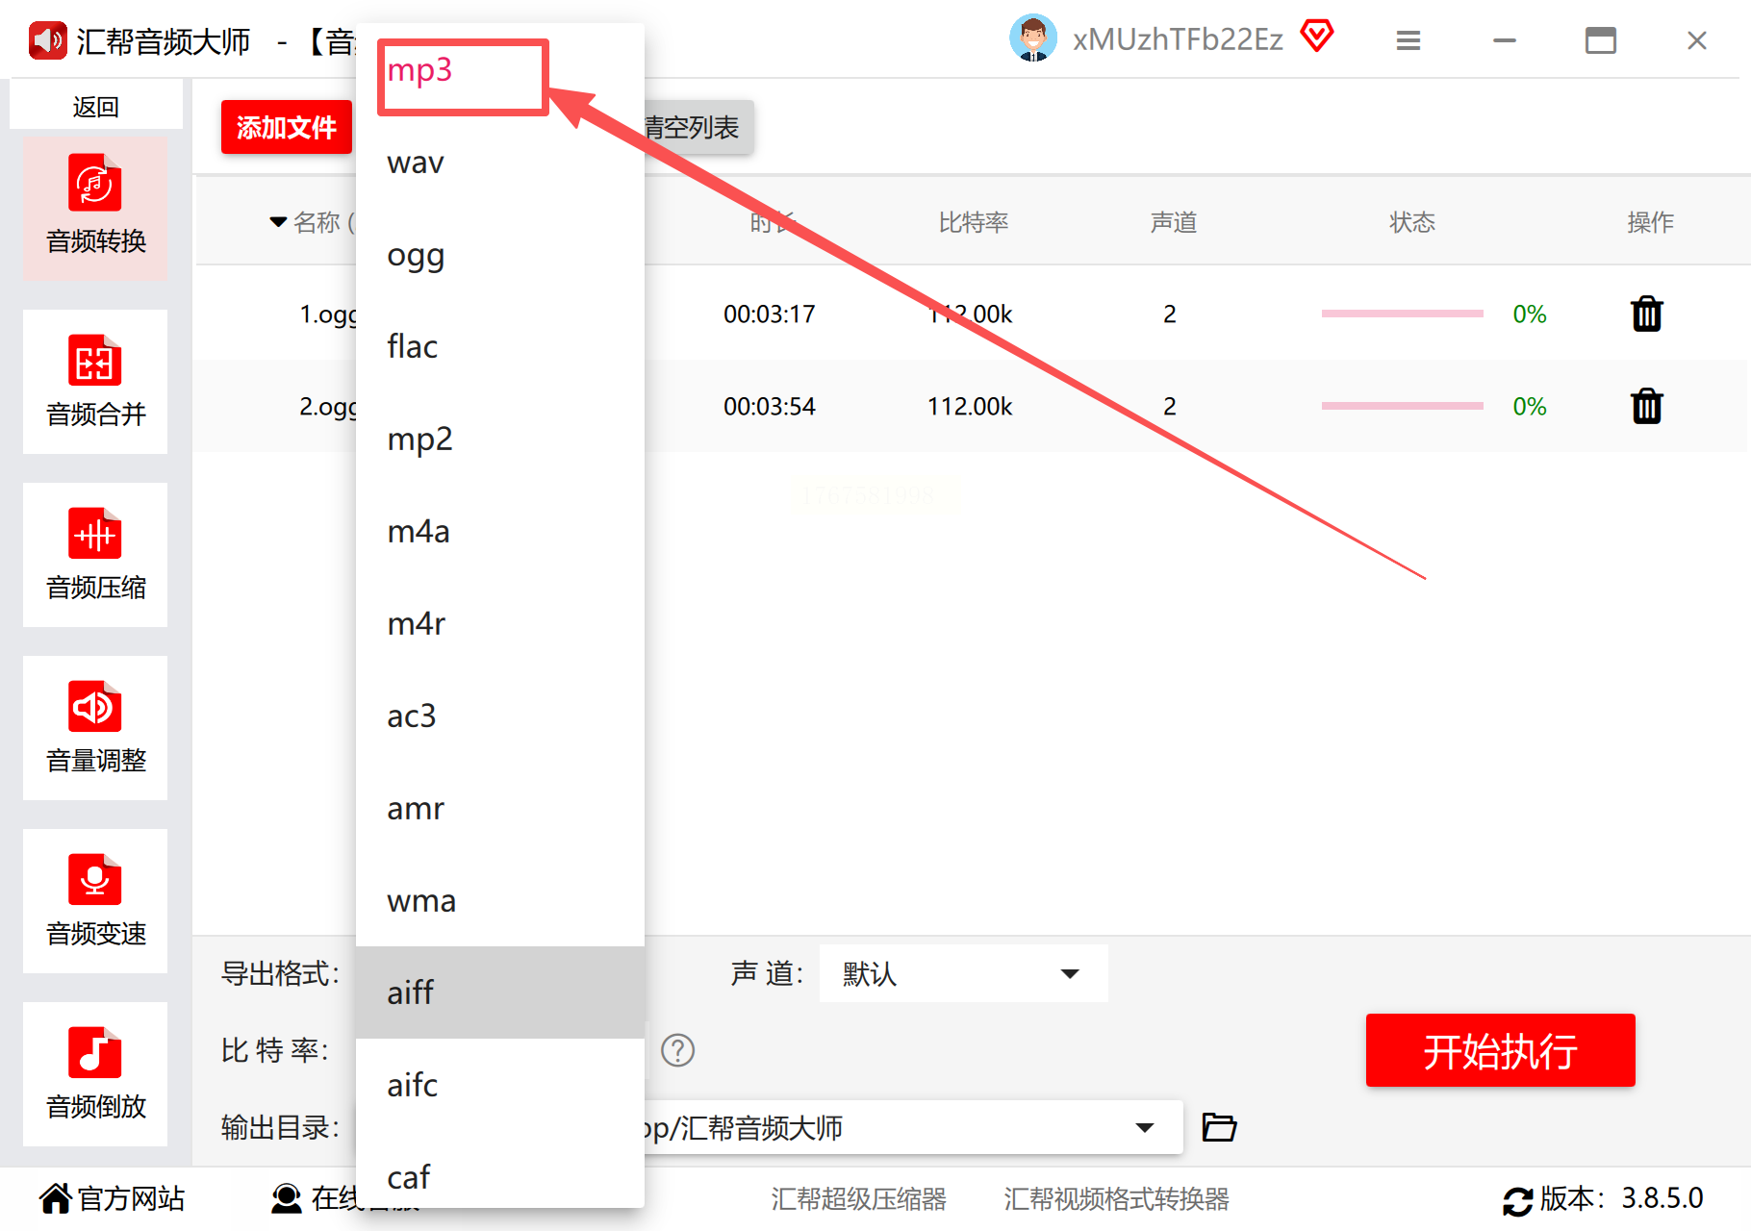Click username xMUzhTFb22Ez

pyautogui.click(x=1179, y=39)
